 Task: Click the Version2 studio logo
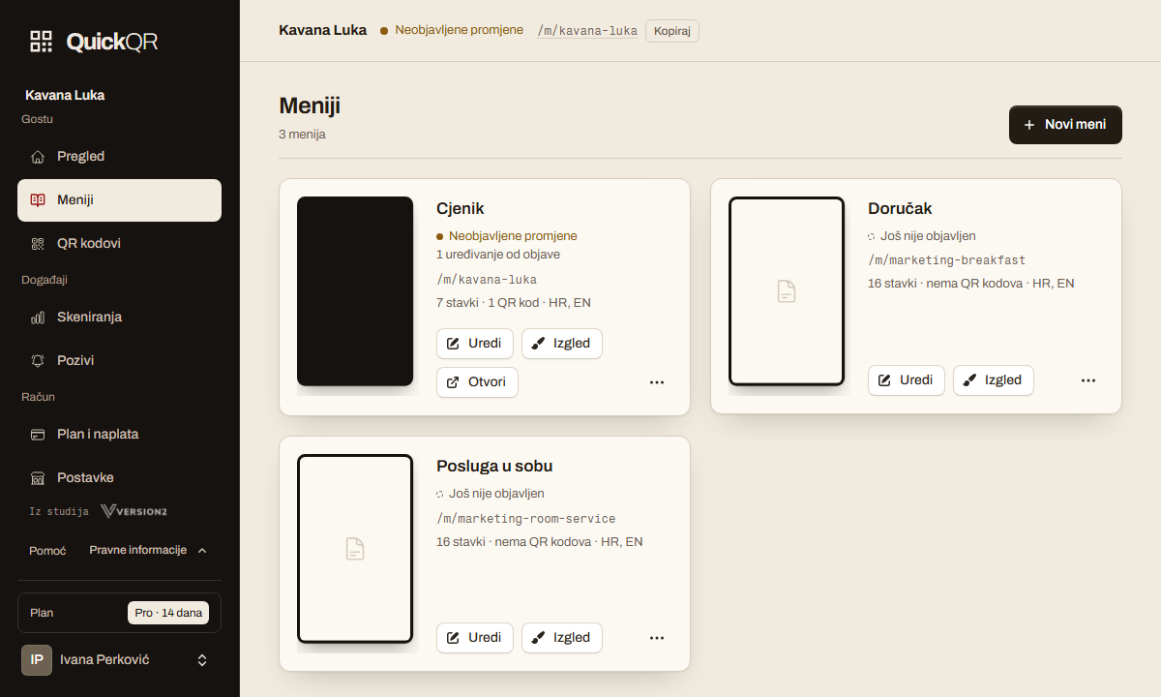134,511
